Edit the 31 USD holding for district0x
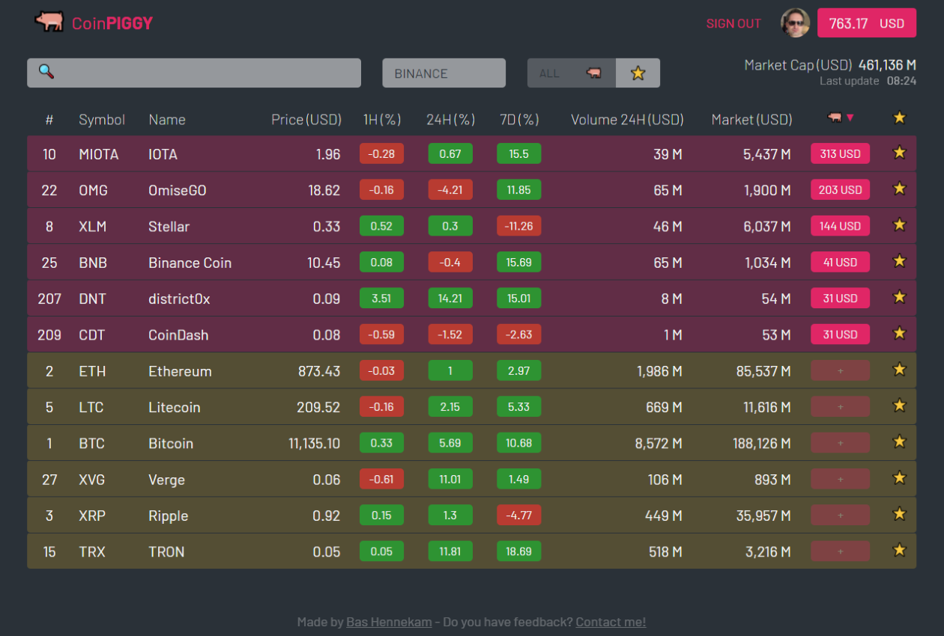The image size is (944, 636). tap(840, 299)
